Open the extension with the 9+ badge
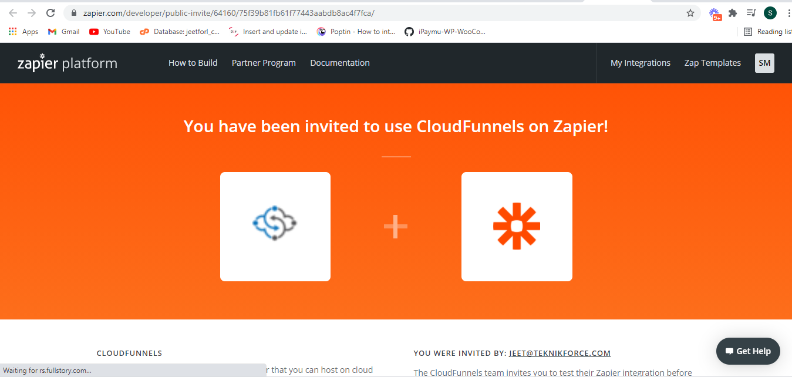The height and width of the screenshot is (377, 792). click(x=715, y=14)
